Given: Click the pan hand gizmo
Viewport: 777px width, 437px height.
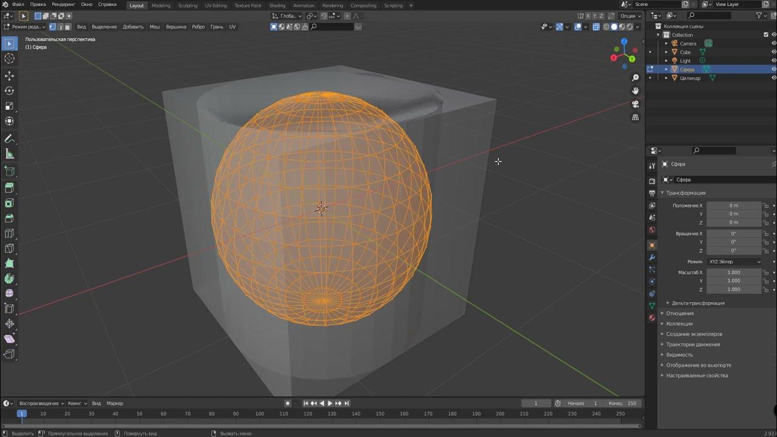Looking at the screenshot, I should point(636,91).
